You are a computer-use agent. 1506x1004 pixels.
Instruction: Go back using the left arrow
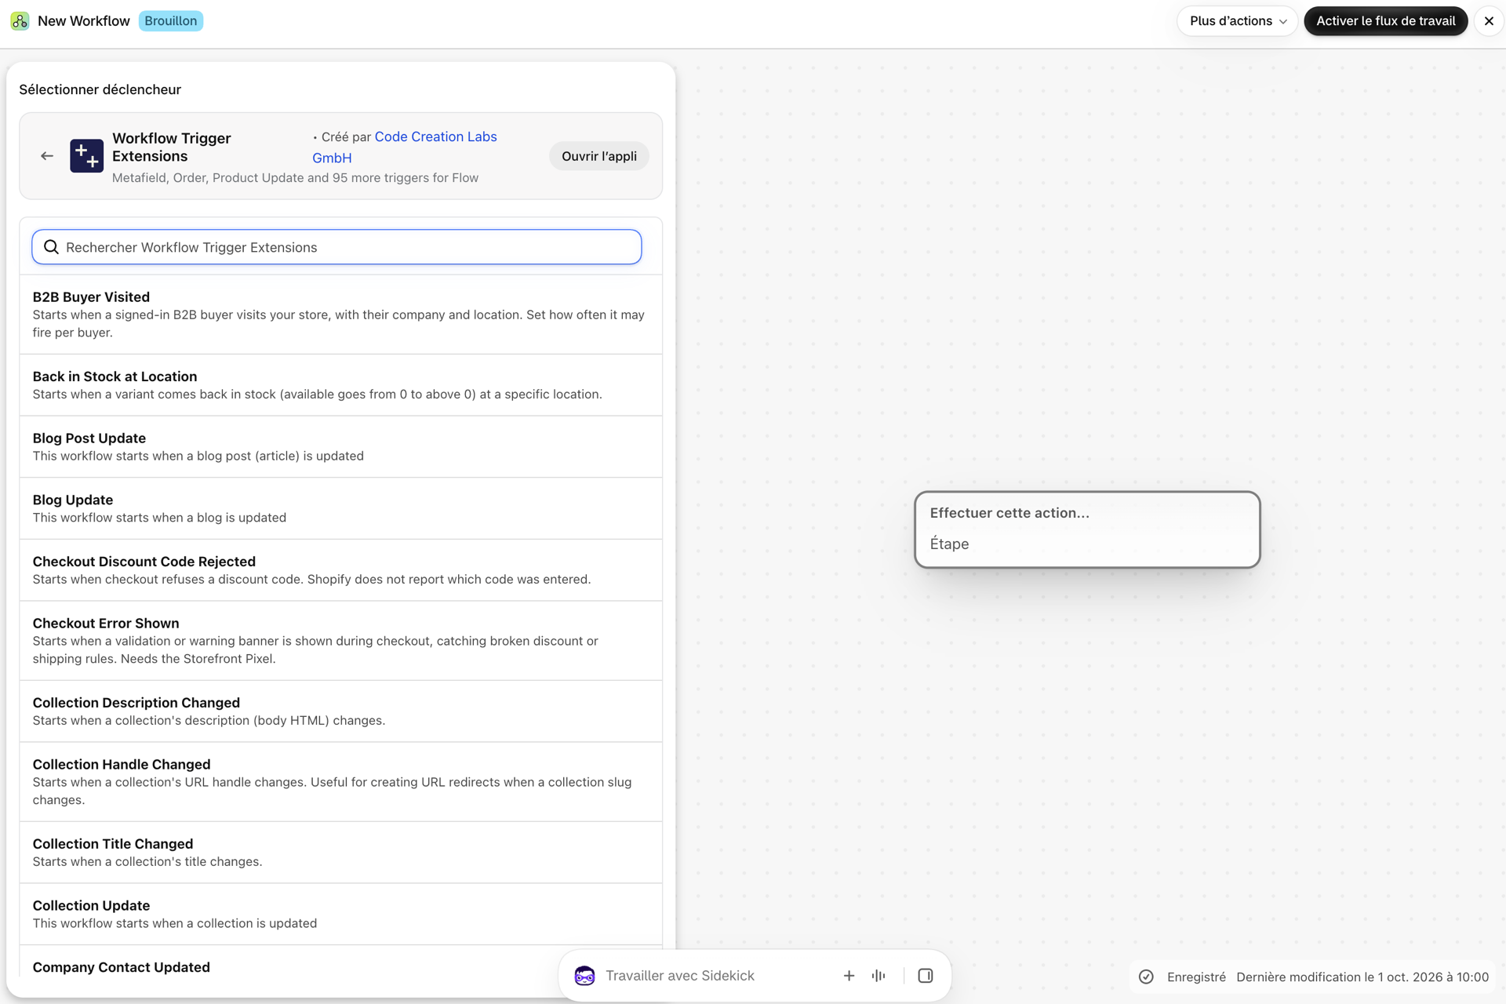click(47, 156)
